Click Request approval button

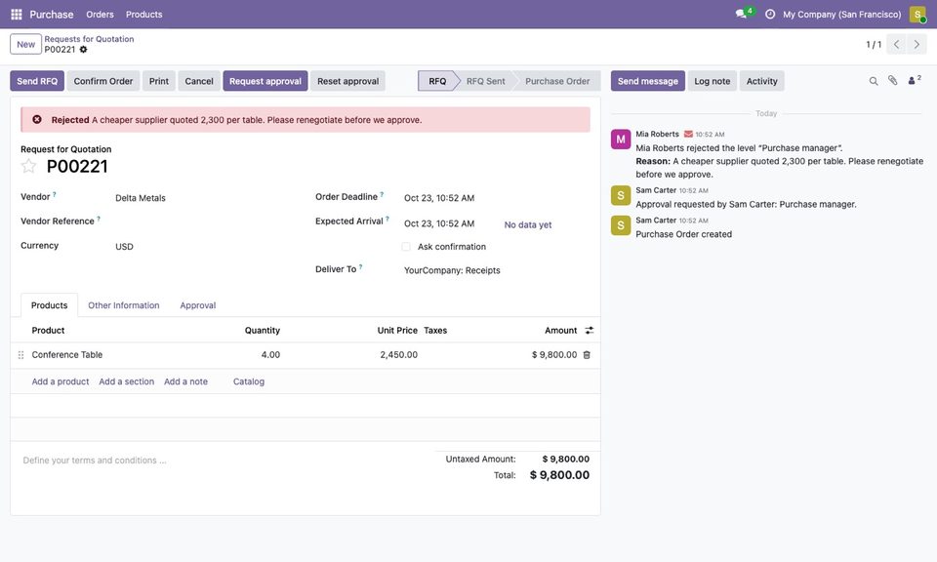265,81
